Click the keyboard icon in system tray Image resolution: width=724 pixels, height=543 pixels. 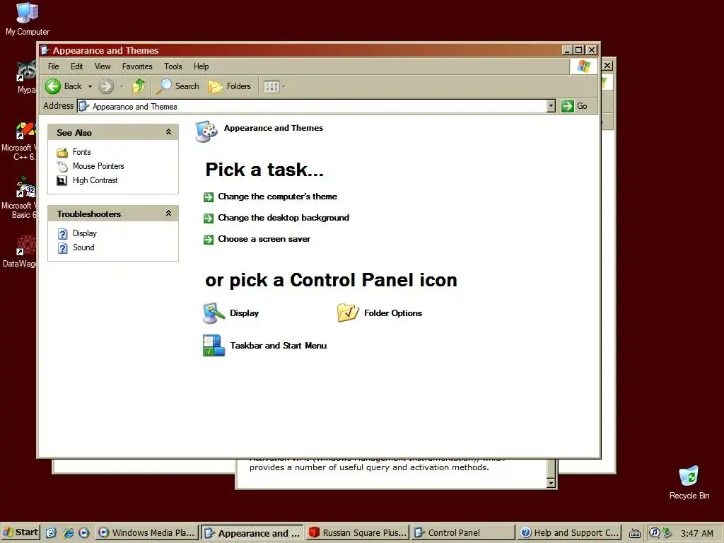[635, 533]
